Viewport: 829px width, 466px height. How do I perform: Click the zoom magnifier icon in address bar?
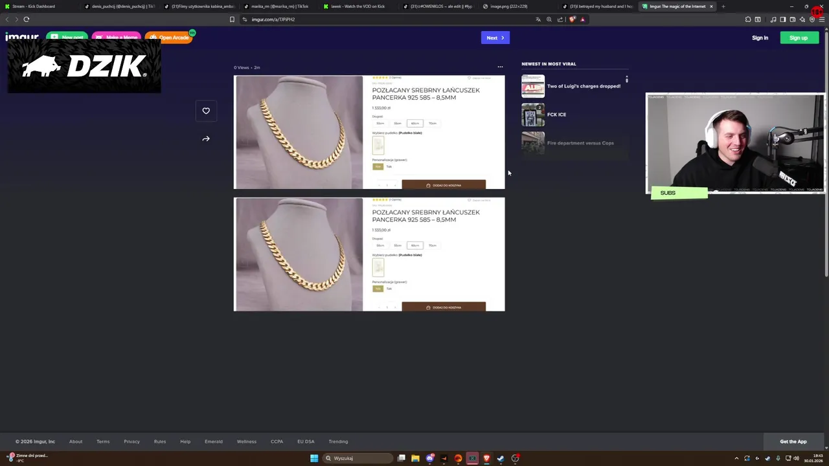click(549, 19)
